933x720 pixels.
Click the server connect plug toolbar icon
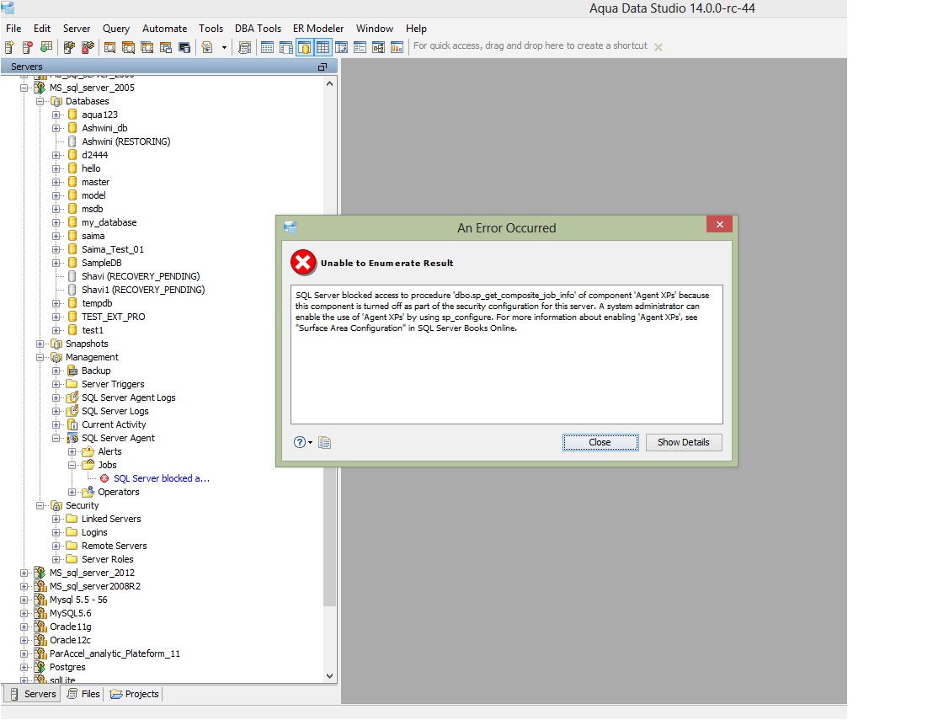[69, 47]
